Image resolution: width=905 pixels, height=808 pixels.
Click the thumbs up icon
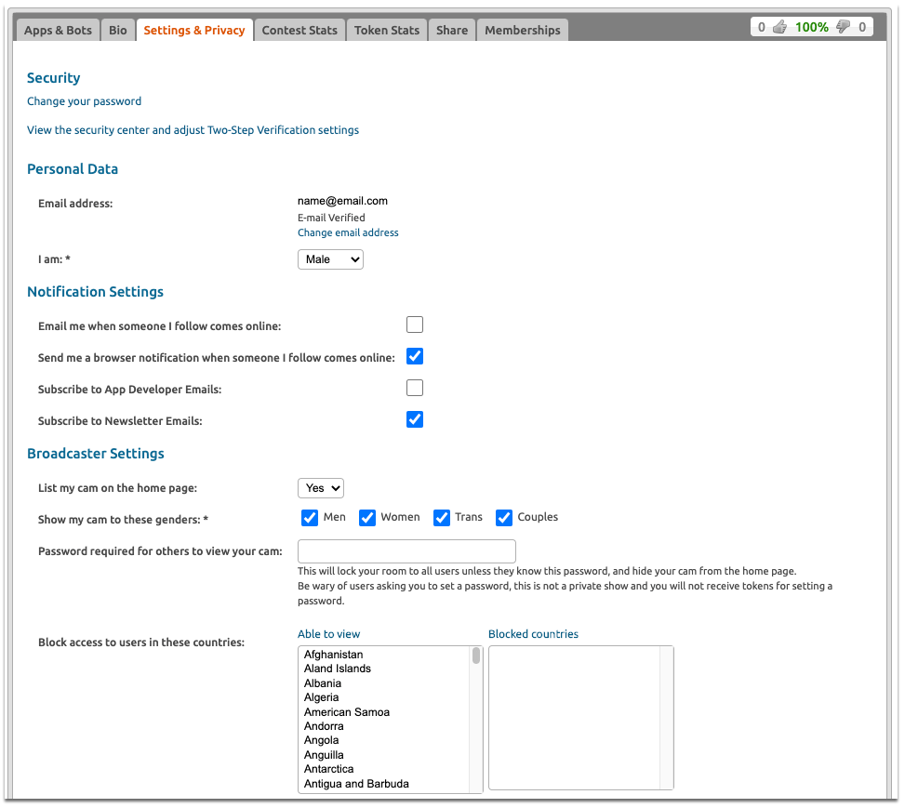pyautogui.click(x=779, y=27)
